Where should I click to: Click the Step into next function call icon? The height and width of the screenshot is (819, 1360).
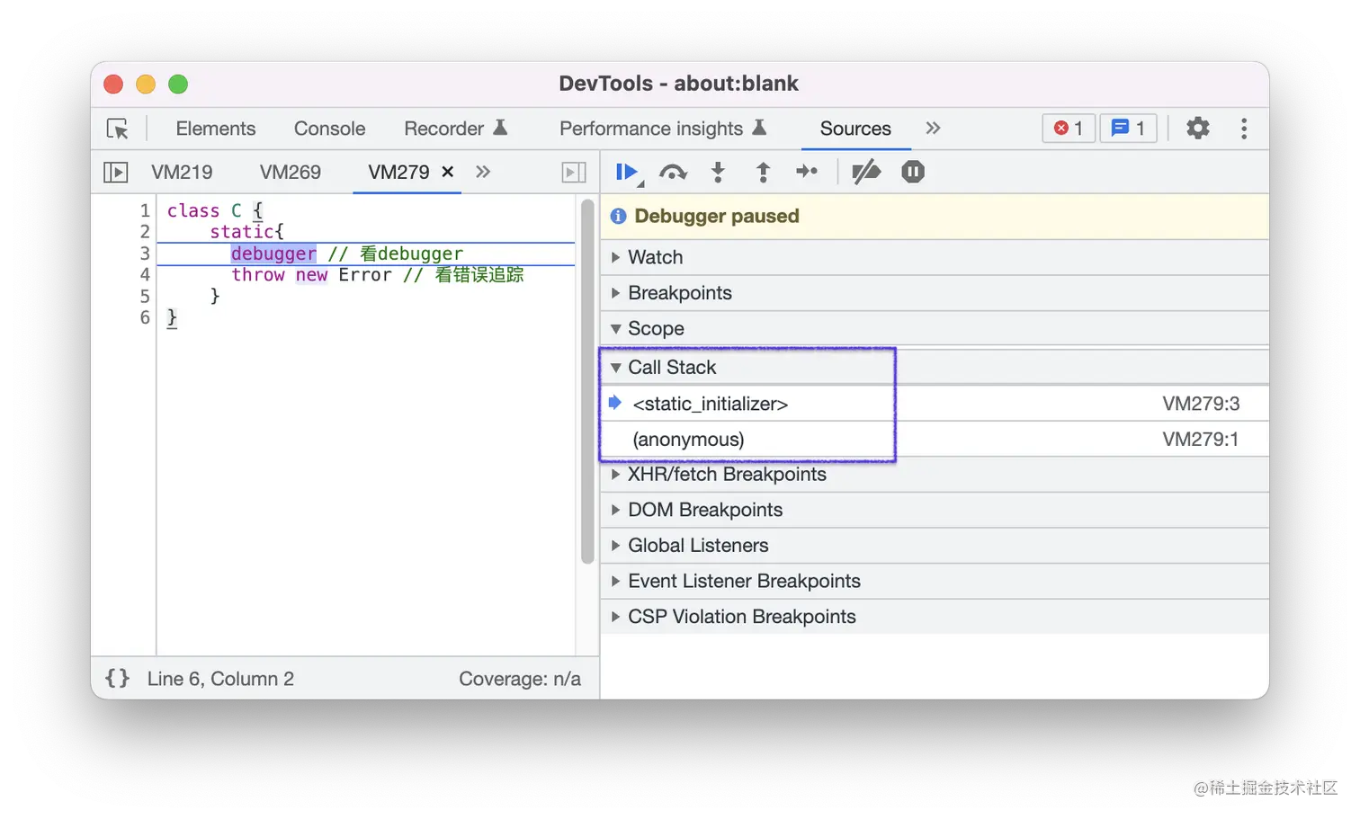(718, 172)
